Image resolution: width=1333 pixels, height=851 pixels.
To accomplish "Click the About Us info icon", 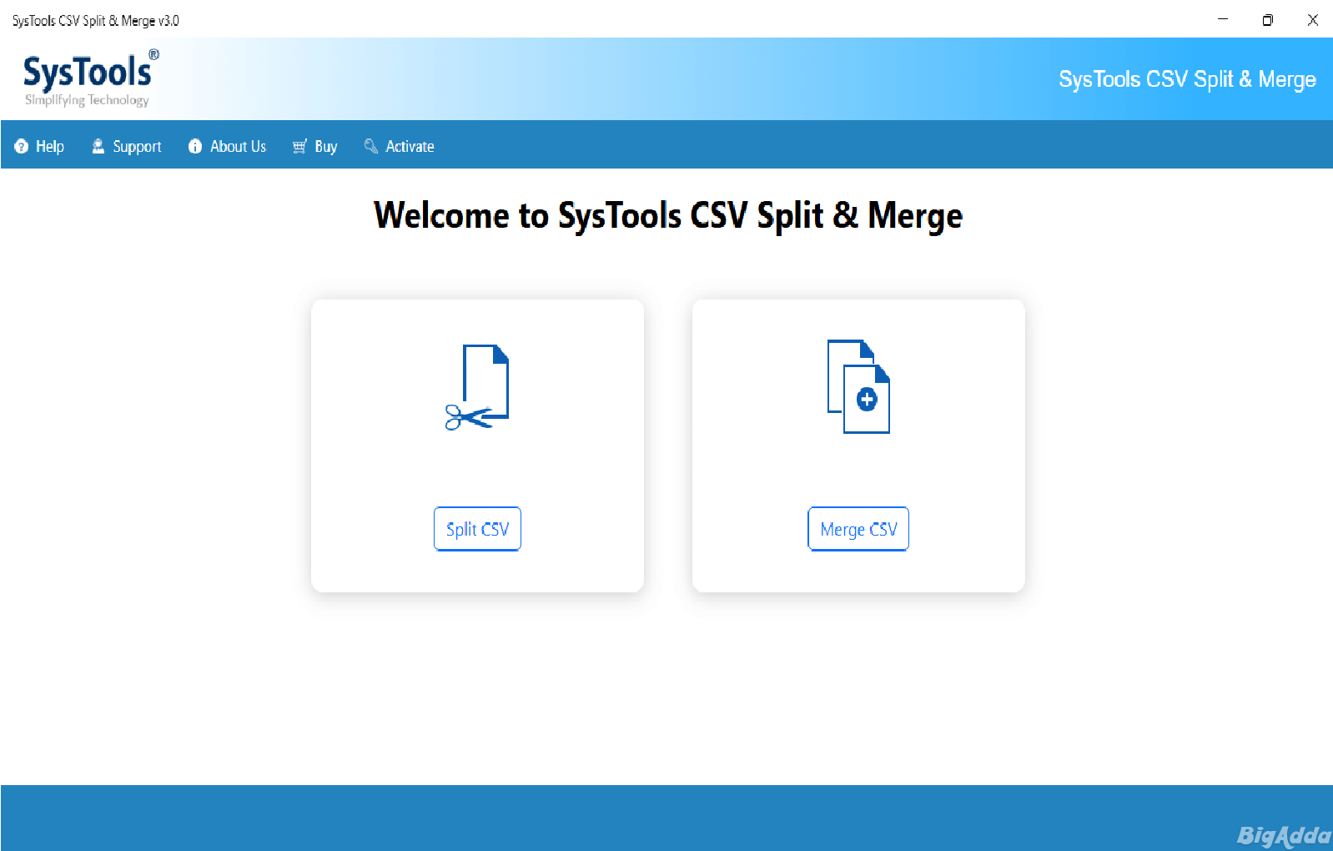I will coord(195,147).
